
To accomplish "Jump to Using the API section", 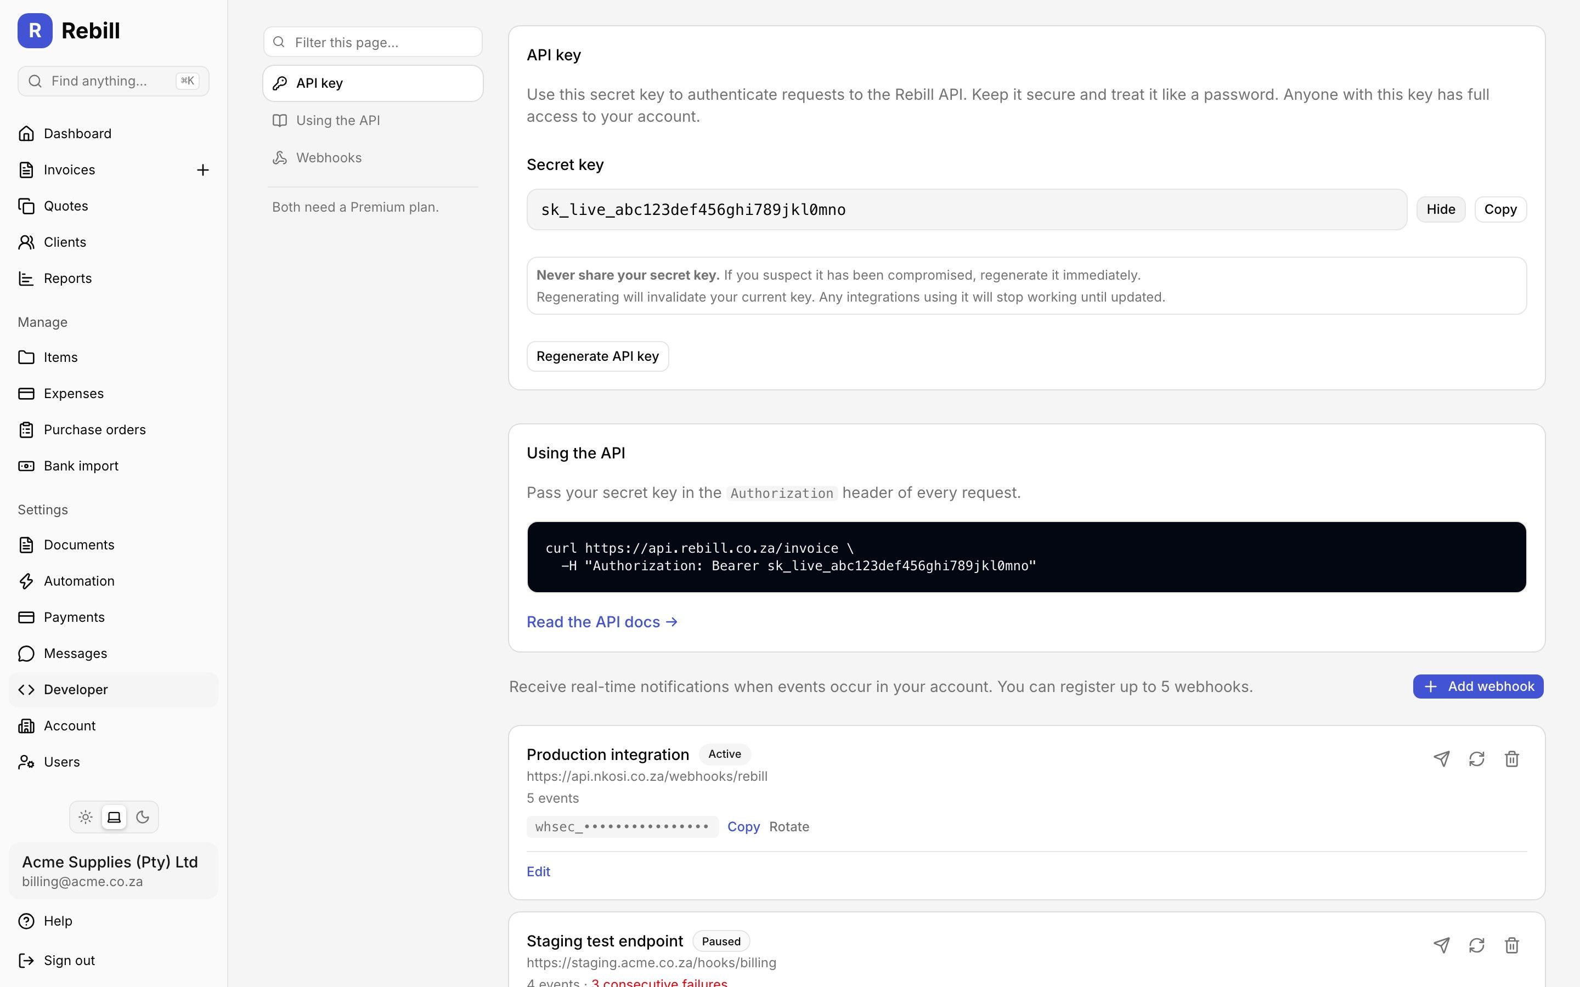I will tap(373, 121).
